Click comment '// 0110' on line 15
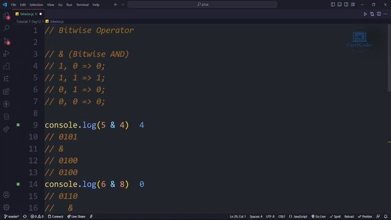Screen dimensions: 391x220 (61, 196)
